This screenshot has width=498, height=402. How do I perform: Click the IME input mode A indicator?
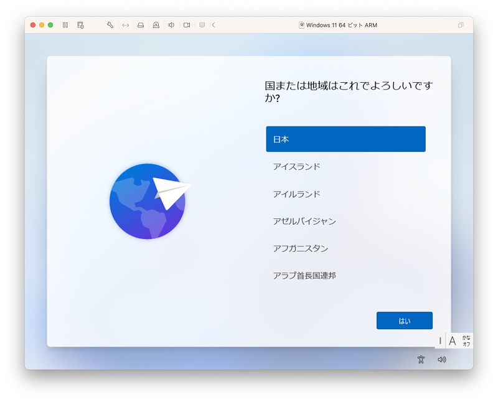pos(453,341)
